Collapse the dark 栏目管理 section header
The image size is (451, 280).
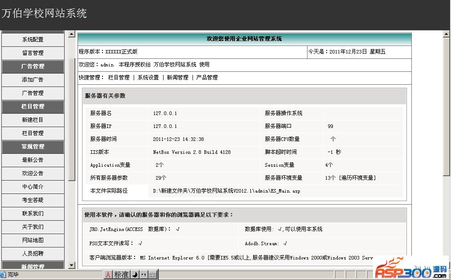(33, 107)
